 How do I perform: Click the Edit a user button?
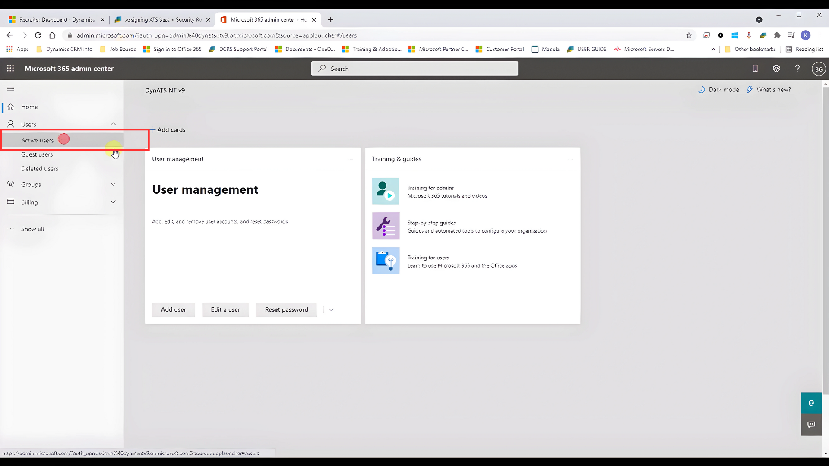[225, 309]
